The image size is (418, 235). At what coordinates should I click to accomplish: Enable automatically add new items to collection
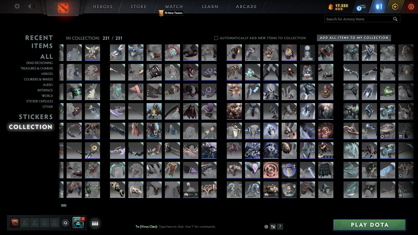click(216, 38)
